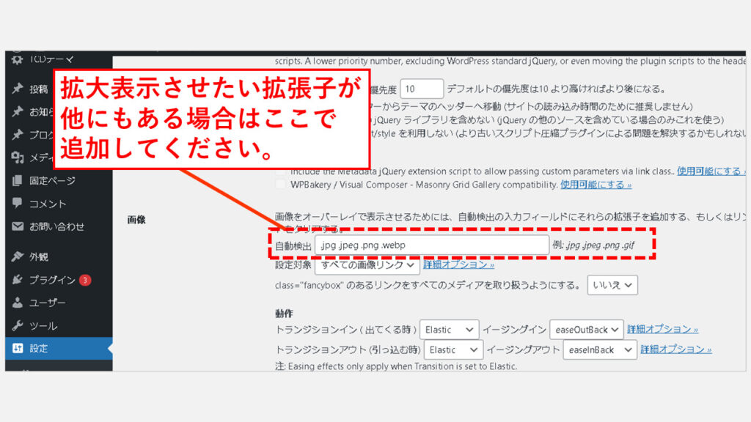751x422 pixels.
Task: Click the 自動検出 file extensions text field
Action: (431, 245)
